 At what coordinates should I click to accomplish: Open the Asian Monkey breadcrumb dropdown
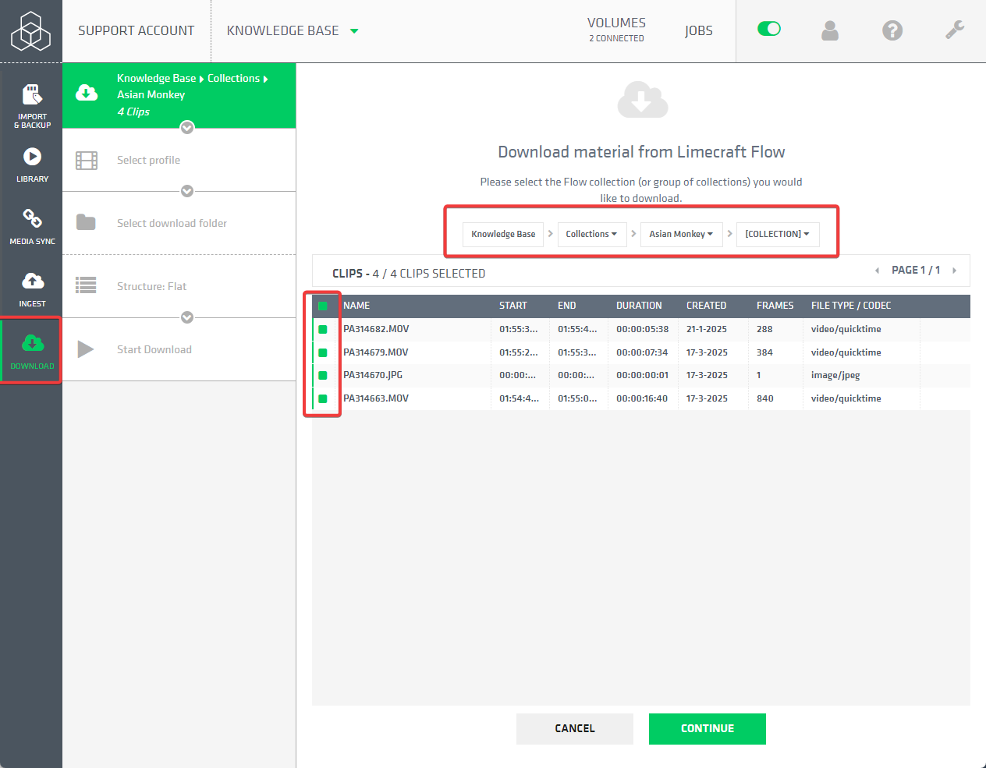(x=681, y=234)
